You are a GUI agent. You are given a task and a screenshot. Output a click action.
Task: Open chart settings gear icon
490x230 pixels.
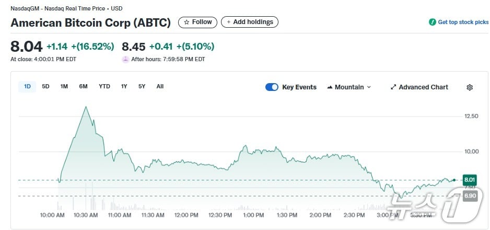tap(469, 87)
